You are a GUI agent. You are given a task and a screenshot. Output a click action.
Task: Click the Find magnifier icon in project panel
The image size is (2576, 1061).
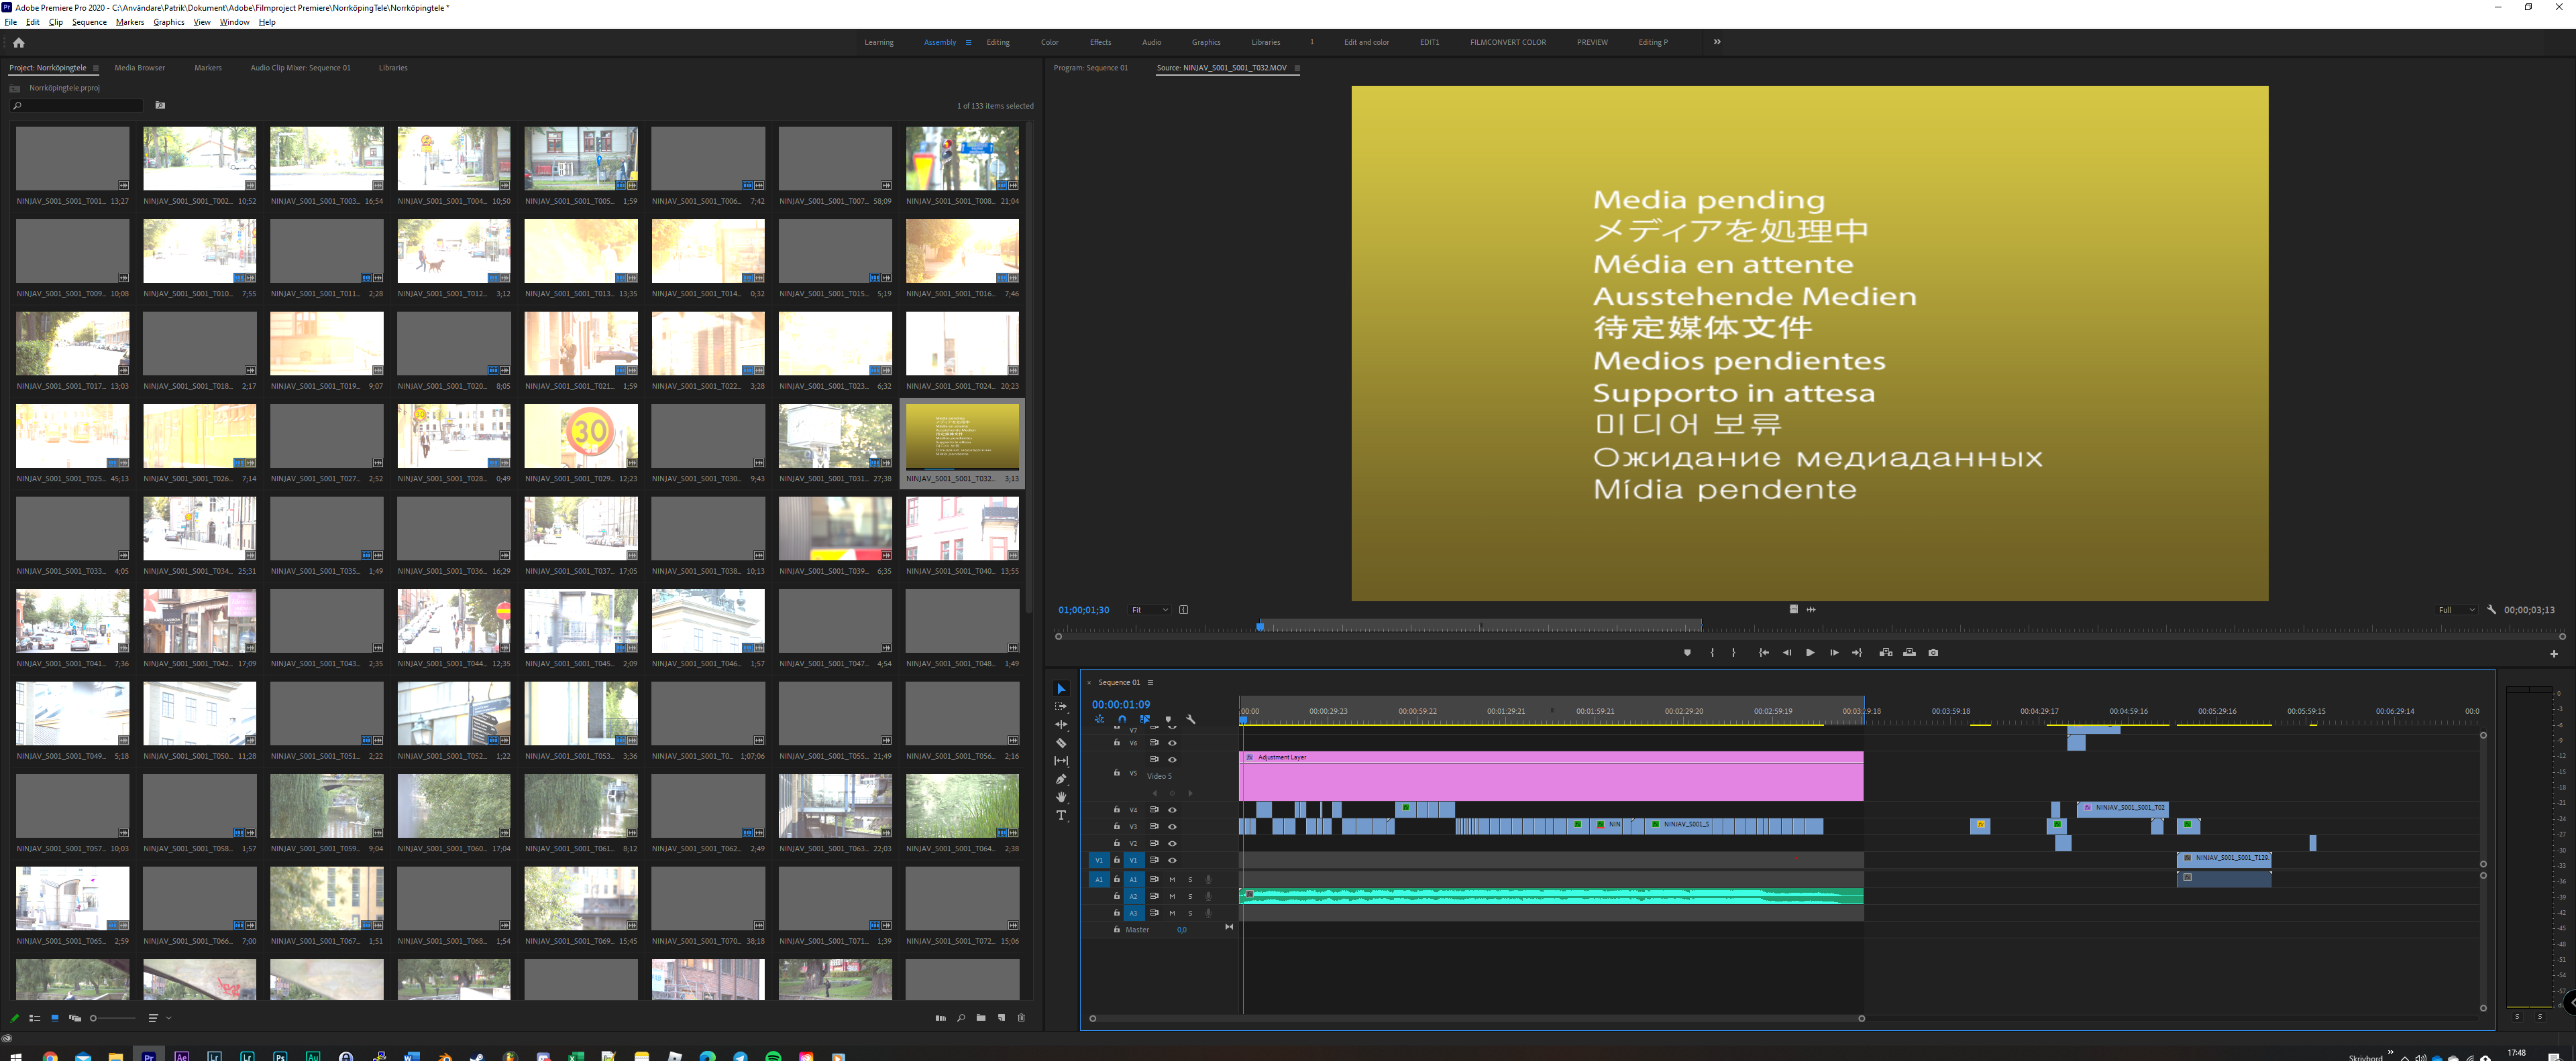pyautogui.click(x=961, y=1018)
